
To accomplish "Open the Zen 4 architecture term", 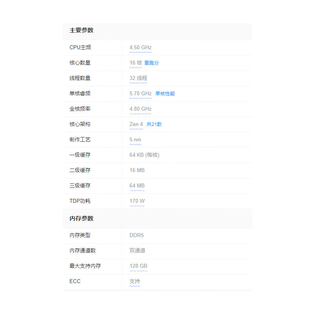I will [136, 124].
